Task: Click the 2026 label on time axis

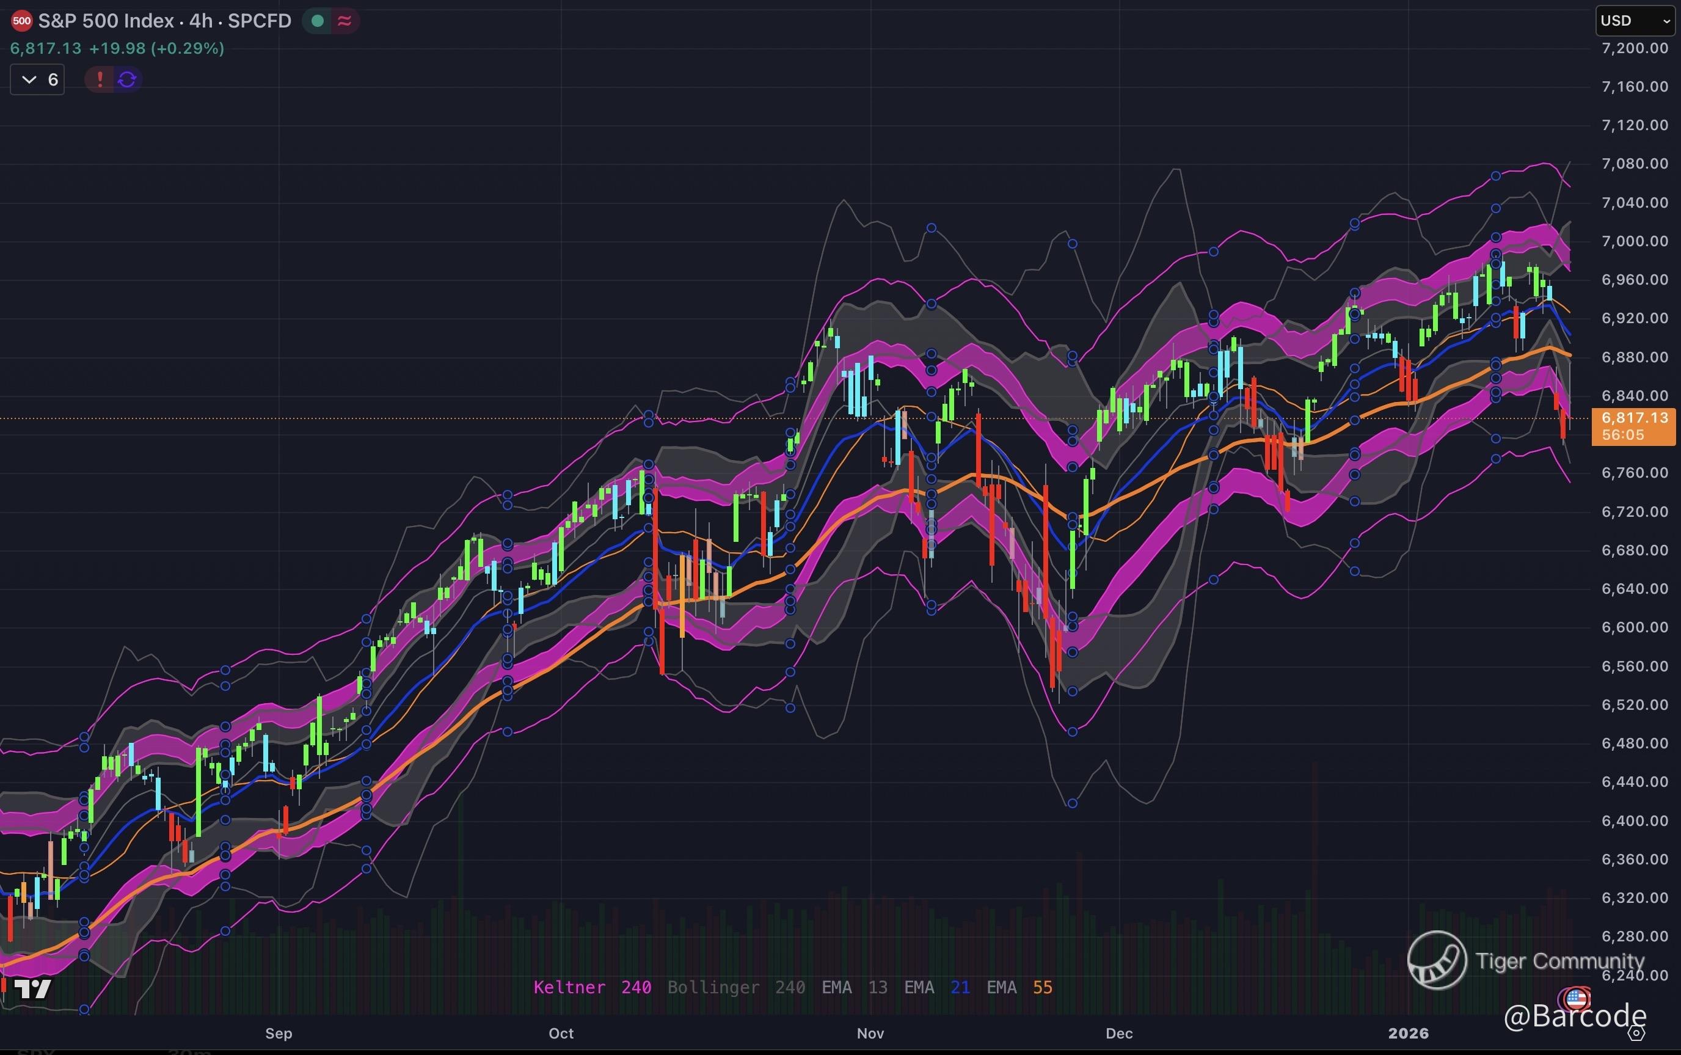Action: [x=1407, y=1034]
